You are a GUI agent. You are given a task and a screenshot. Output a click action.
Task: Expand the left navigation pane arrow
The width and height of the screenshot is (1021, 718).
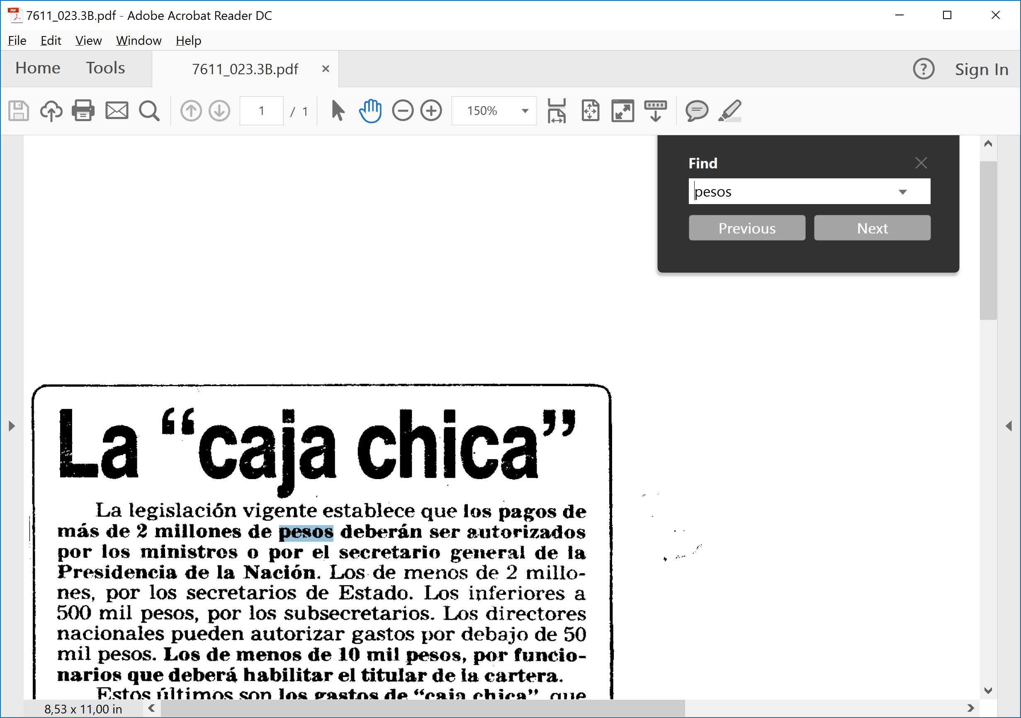[x=12, y=426]
